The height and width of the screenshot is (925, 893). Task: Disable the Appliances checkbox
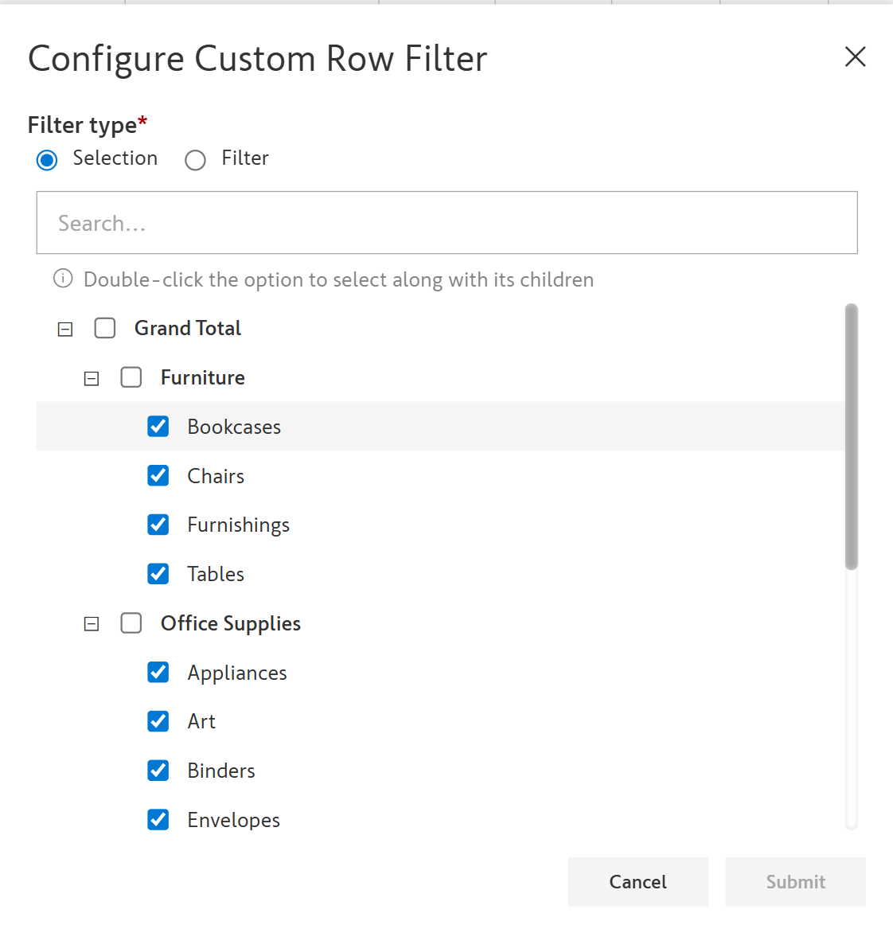coord(158,673)
